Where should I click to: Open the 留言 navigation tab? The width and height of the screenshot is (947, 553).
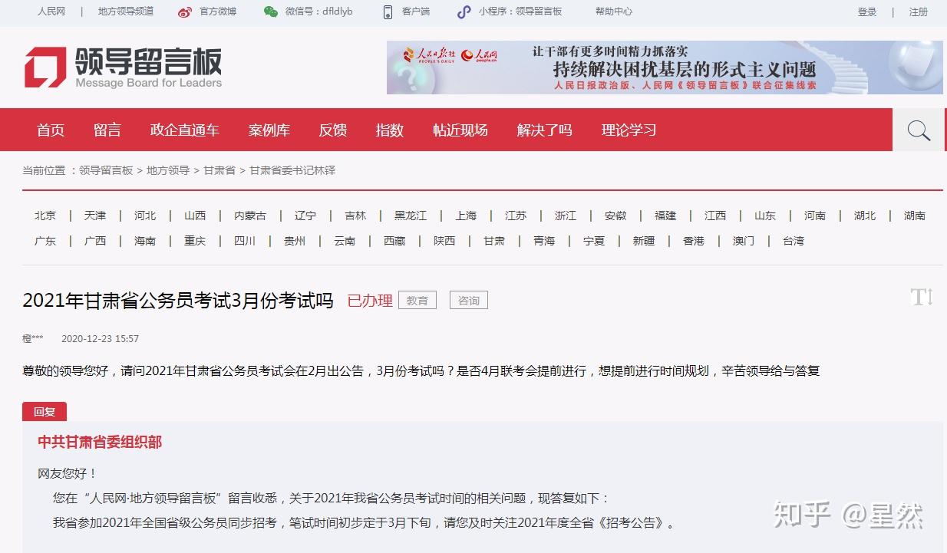coord(107,130)
